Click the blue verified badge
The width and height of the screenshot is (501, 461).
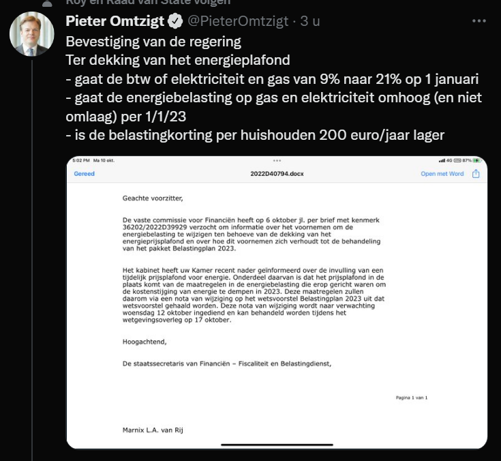click(175, 21)
